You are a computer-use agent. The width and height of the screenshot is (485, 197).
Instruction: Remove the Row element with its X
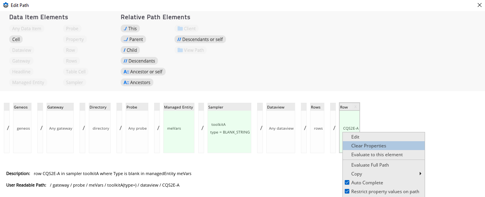coord(355,107)
